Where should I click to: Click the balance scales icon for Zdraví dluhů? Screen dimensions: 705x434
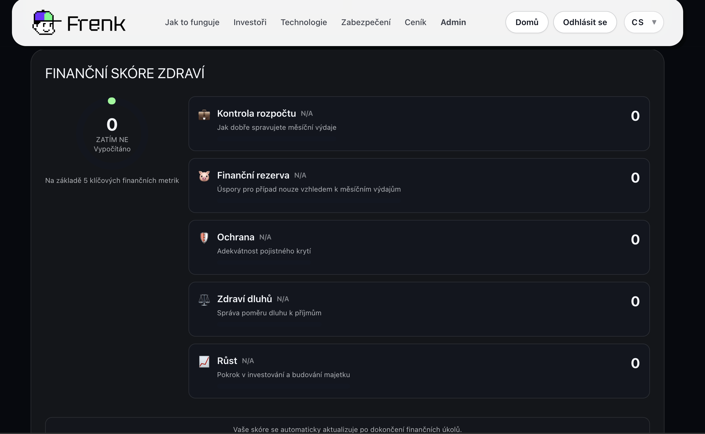click(204, 300)
